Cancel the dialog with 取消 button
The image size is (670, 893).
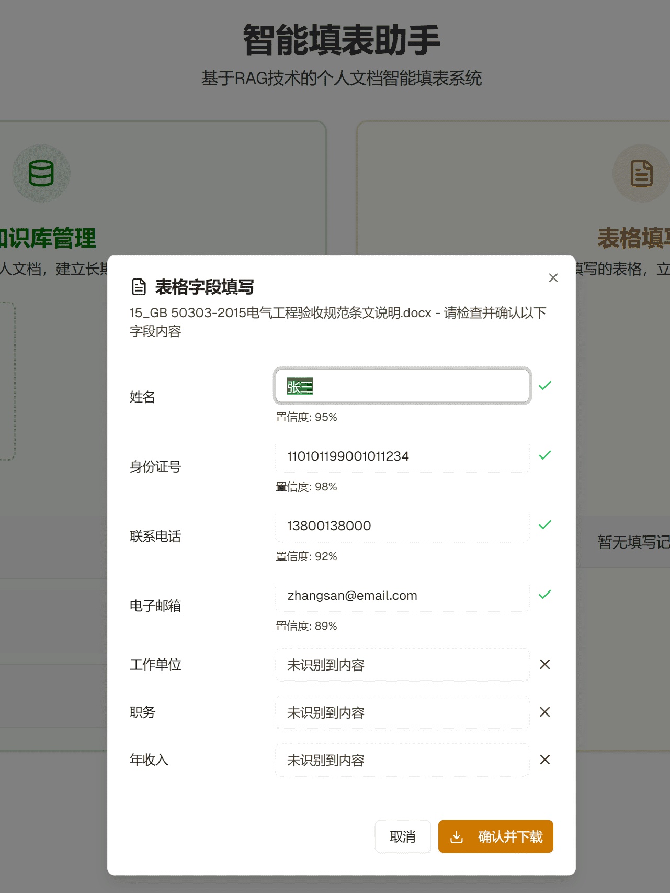point(403,836)
